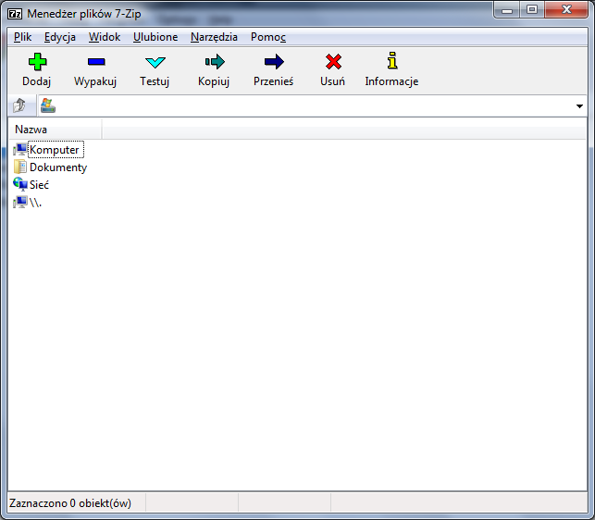Select the Komputer monitor icon

pyautogui.click(x=20, y=150)
